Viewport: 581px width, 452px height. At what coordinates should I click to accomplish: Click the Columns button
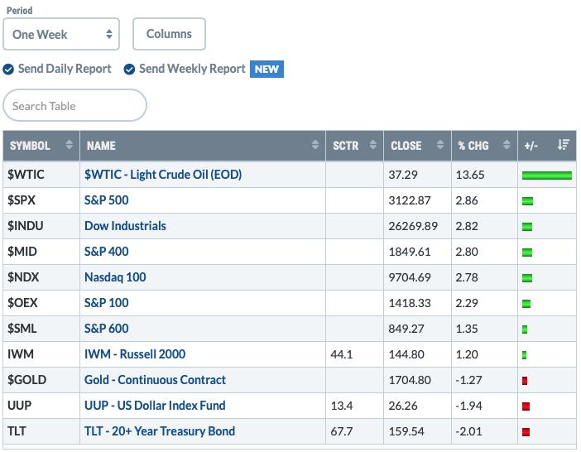tap(169, 34)
